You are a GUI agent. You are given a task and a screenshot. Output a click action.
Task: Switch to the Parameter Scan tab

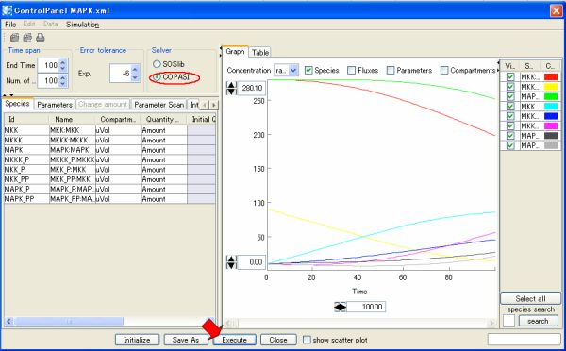pos(159,105)
